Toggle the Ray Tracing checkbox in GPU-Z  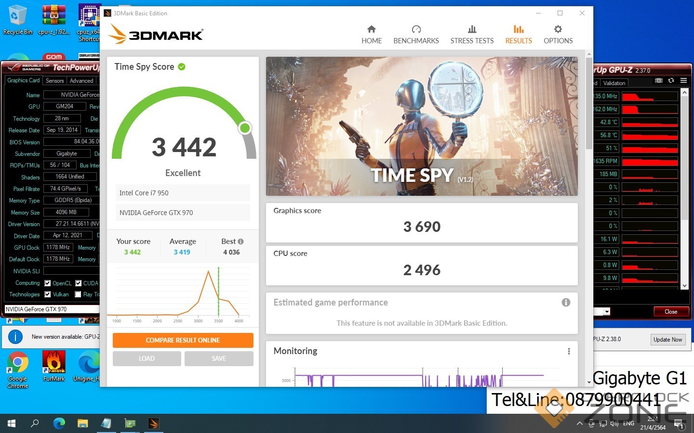(x=78, y=294)
